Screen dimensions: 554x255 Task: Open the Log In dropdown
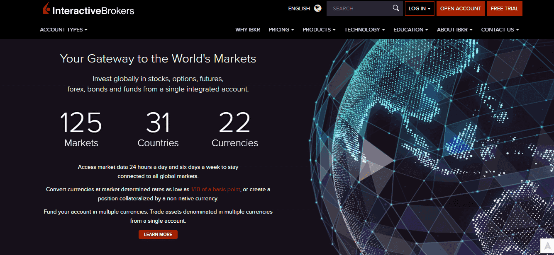pos(420,8)
